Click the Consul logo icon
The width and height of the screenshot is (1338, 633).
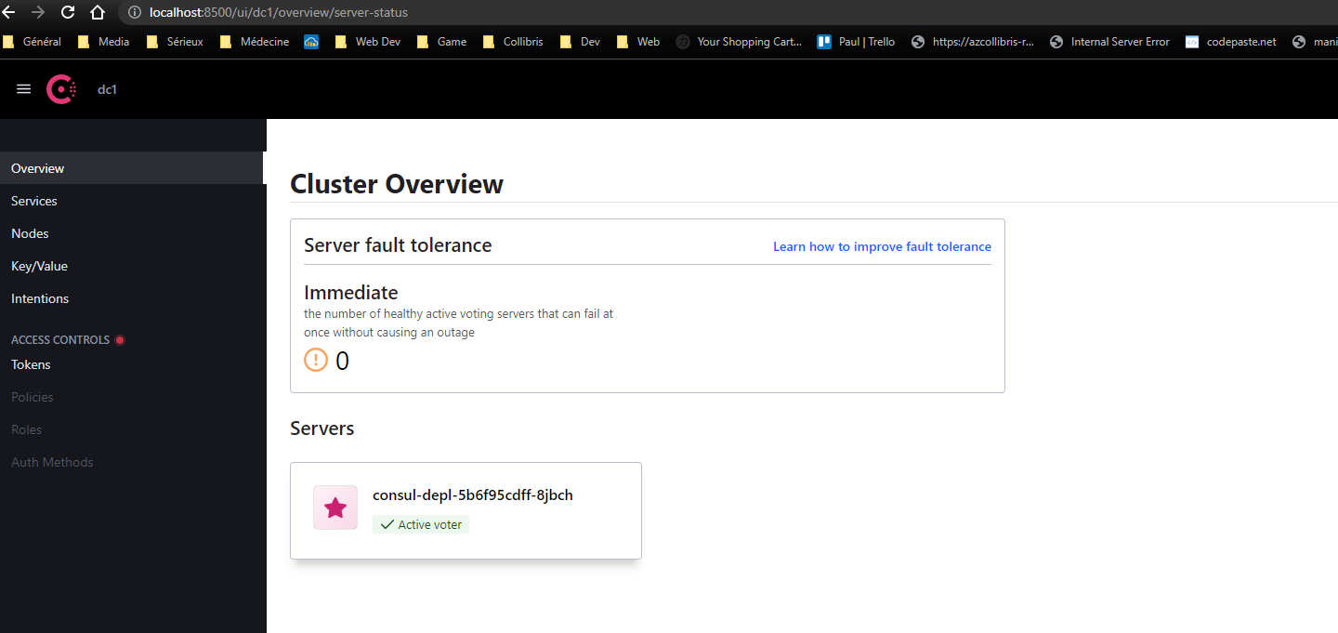[x=61, y=89]
